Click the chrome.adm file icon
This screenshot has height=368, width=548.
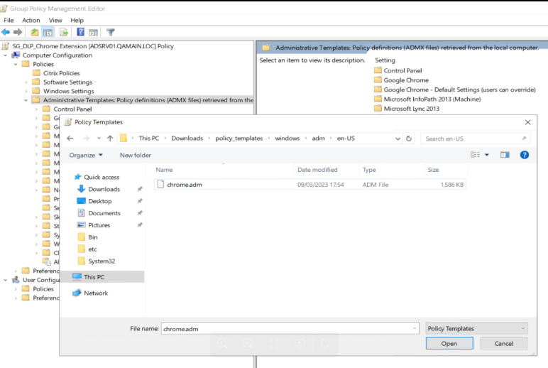point(160,184)
